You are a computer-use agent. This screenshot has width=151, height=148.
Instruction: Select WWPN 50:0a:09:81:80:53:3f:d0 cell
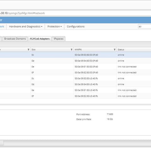pyautogui.click(x=86, y=67)
